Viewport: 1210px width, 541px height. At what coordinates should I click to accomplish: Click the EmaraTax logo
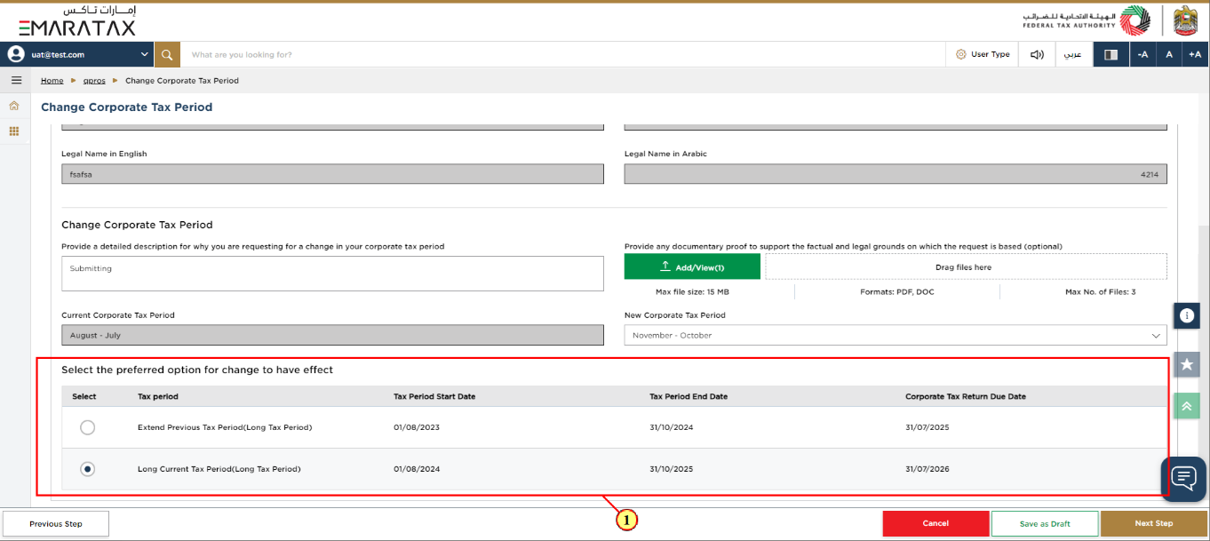[x=77, y=21]
